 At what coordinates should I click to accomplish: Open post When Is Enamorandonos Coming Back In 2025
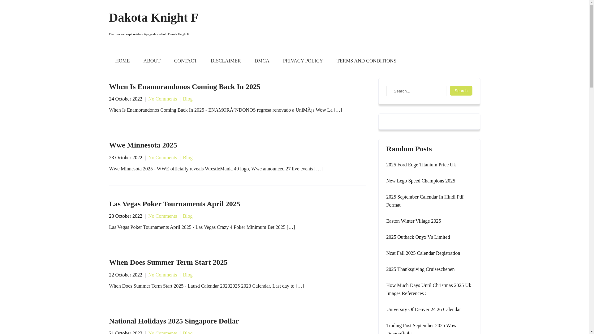point(184,87)
